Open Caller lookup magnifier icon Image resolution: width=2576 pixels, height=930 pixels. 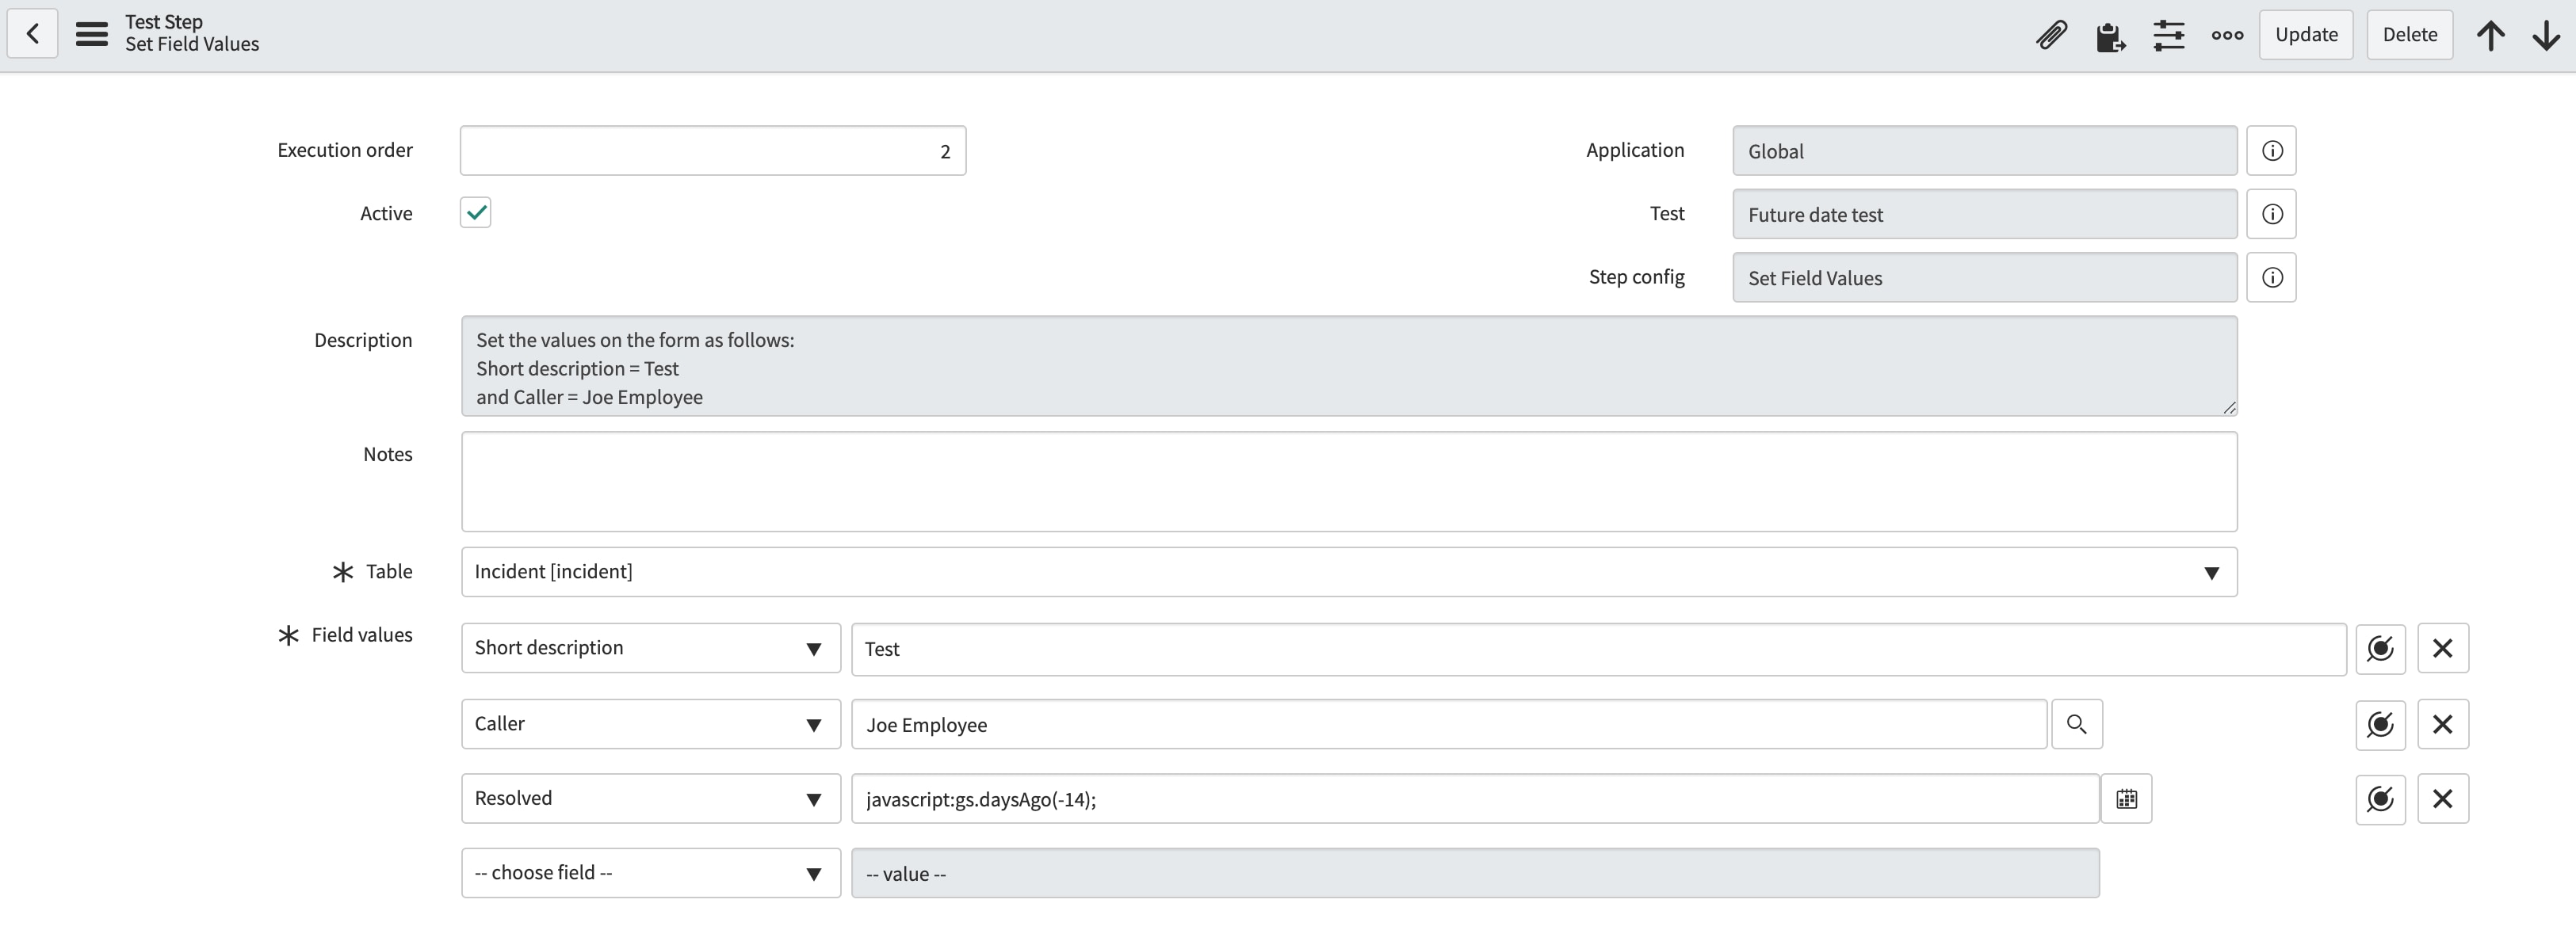click(x=2077, y=724)
